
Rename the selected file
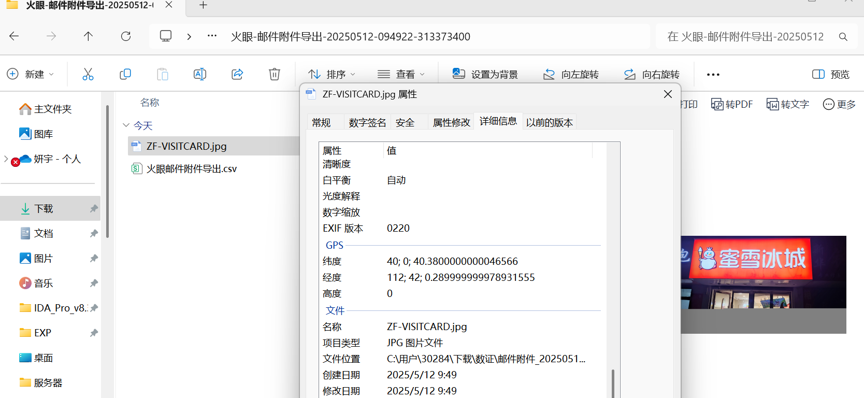pyautogui.click(x=200, y=74)
